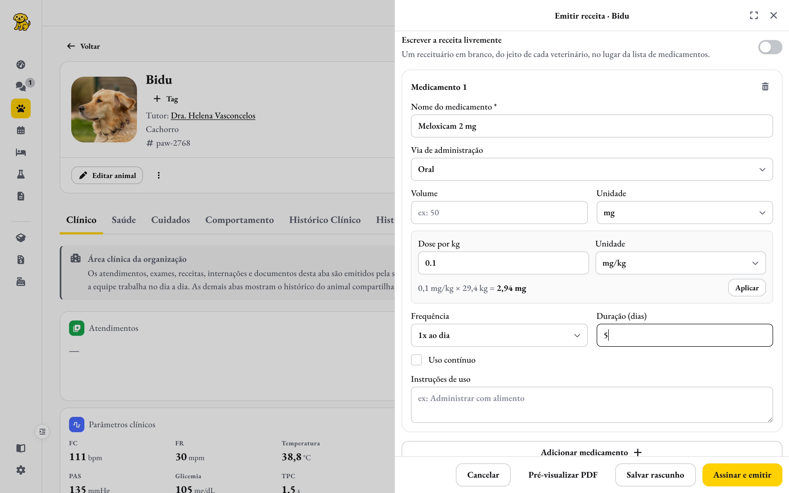Open the dashboard gauge icon in sidebar

(x=21, y=65)
